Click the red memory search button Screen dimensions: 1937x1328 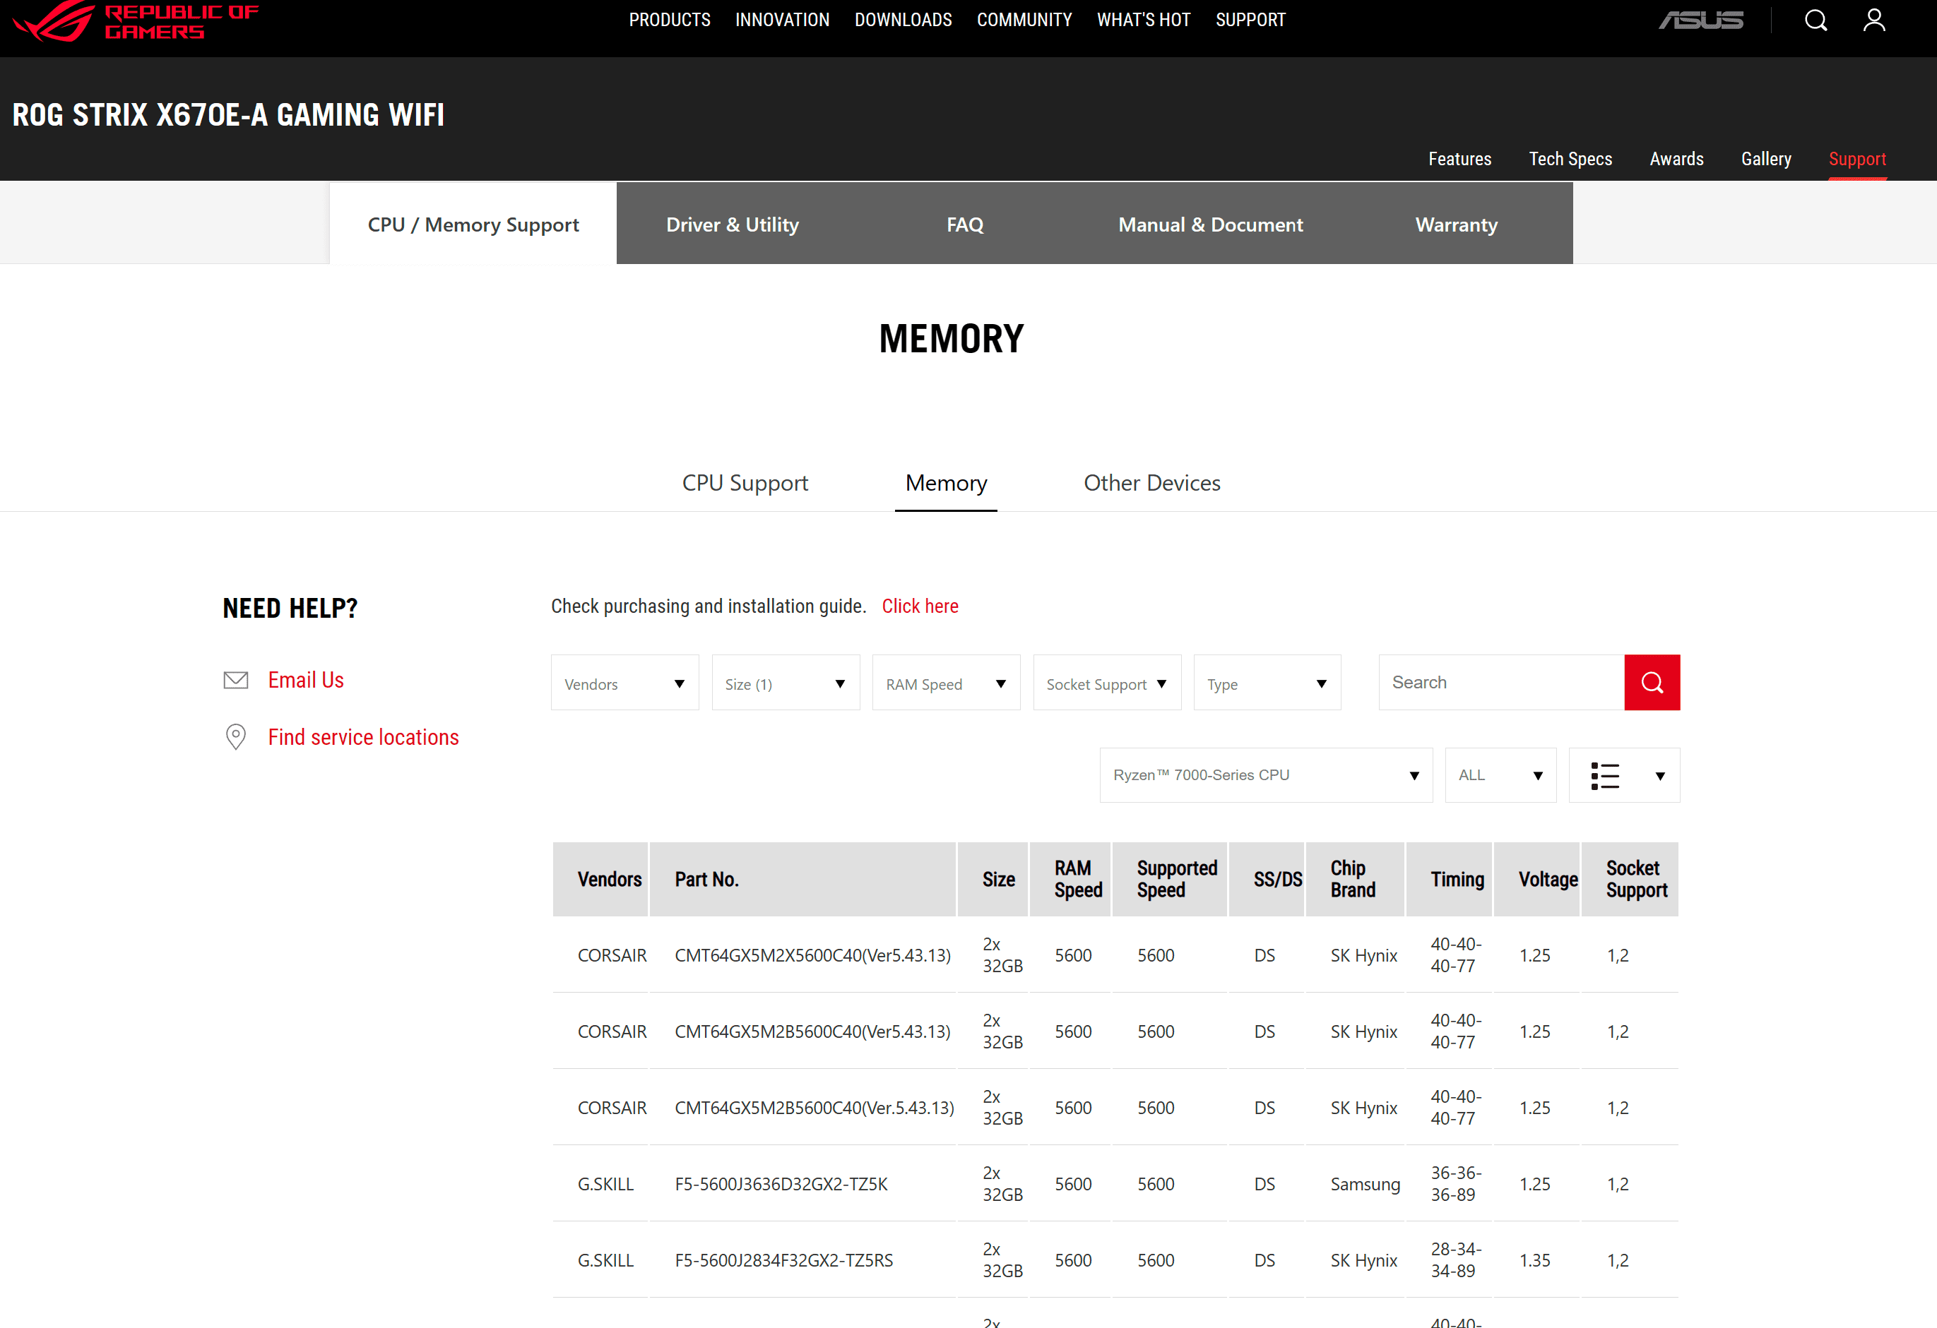(x=1652, y=682)
